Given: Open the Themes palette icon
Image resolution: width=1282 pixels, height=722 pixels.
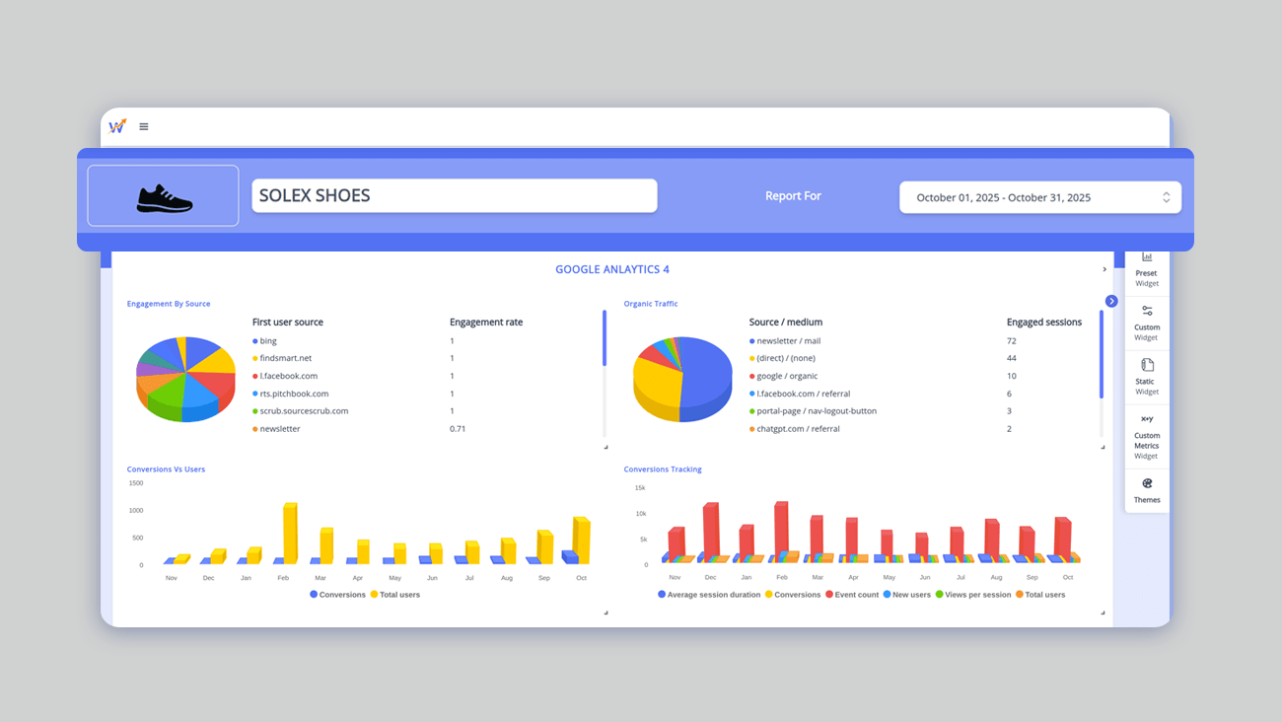Looking at the screenshot, I should 1146,485.
